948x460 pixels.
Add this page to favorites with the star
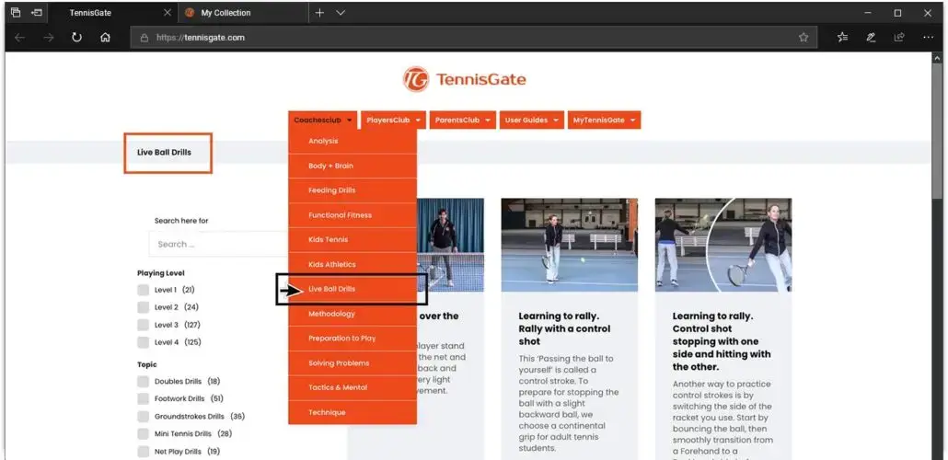(803, 38)
